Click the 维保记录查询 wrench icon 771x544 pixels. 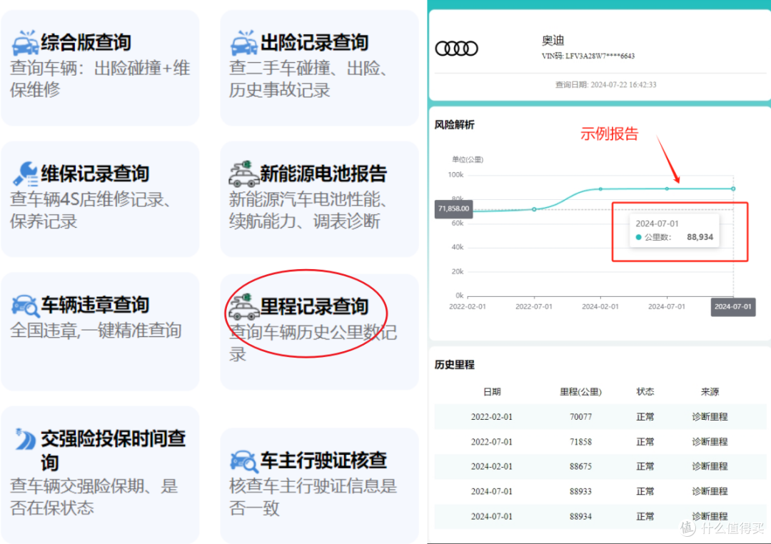(25, 173)
